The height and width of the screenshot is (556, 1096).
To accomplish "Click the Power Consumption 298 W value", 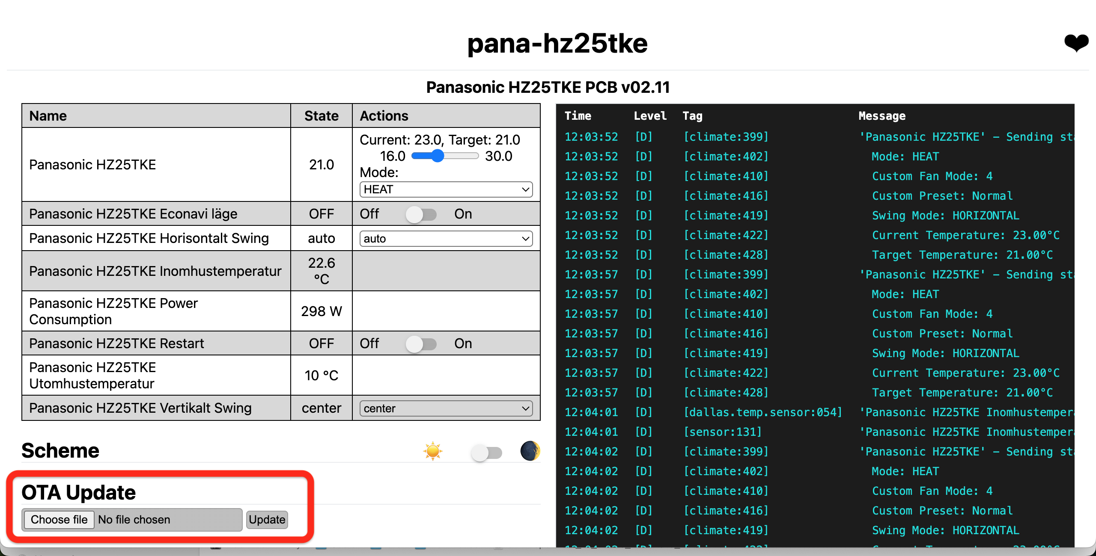I will pyautogui.click(x=321, y=311).
